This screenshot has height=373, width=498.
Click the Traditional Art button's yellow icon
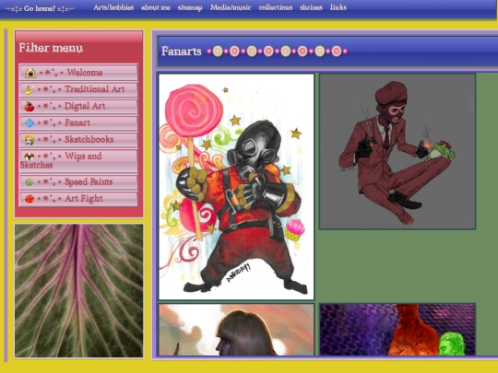[29, 89]
